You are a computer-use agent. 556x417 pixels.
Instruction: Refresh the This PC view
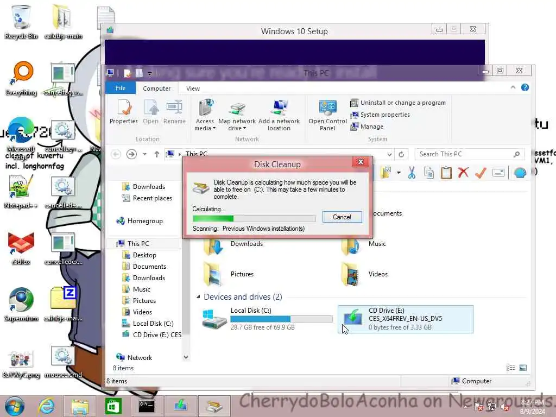(x=401, y=154)
